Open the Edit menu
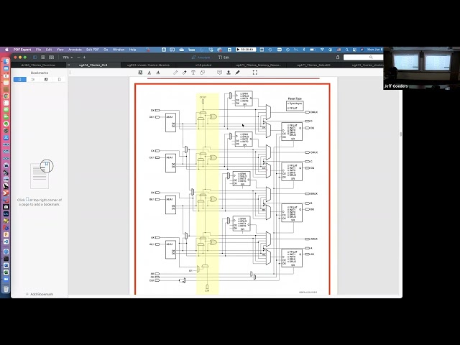 tap(49, 50)
